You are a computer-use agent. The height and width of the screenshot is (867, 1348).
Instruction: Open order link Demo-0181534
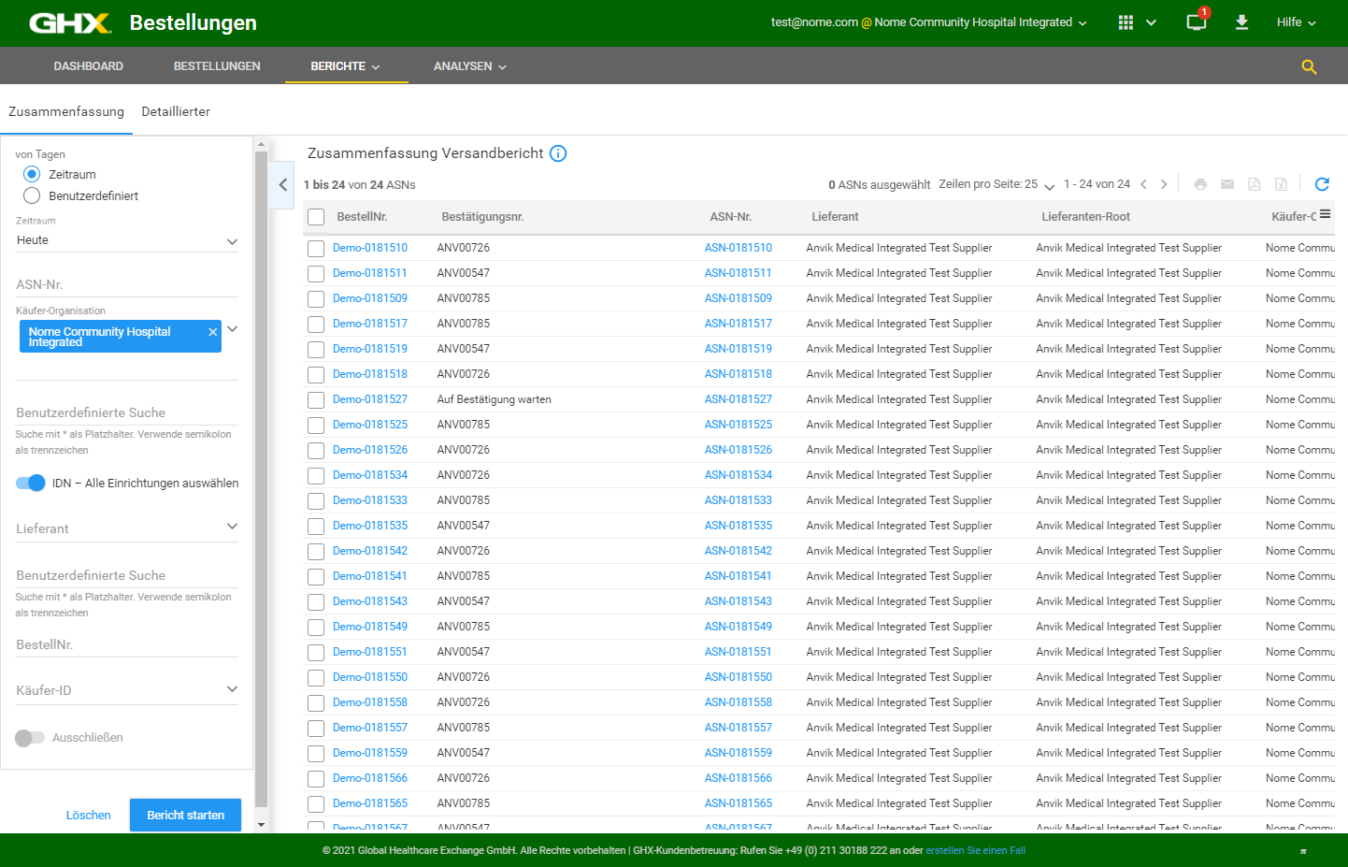pyautogui.click(x=370, y=475)
